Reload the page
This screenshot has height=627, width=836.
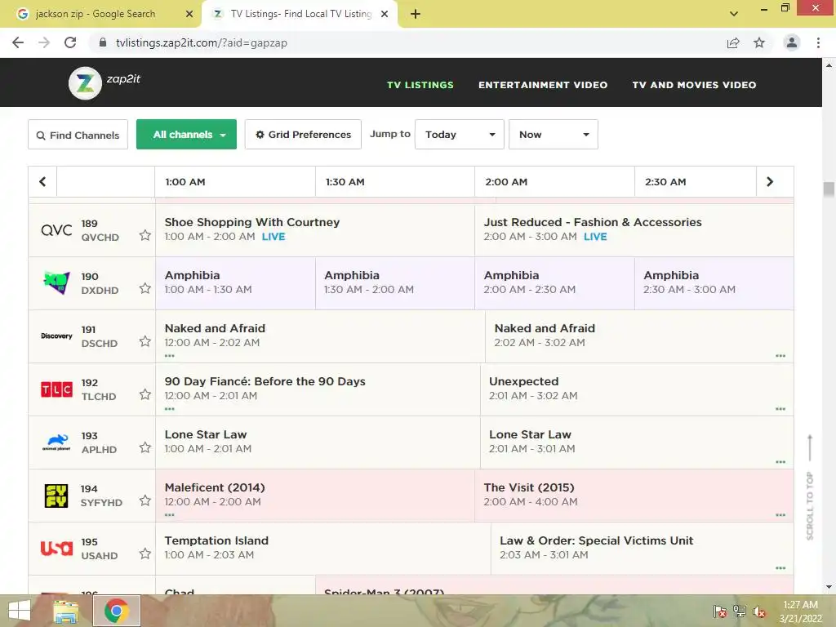pos(70,42)
